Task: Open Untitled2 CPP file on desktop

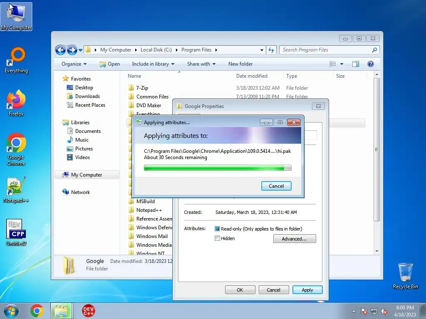Action: tap(16, 233)
